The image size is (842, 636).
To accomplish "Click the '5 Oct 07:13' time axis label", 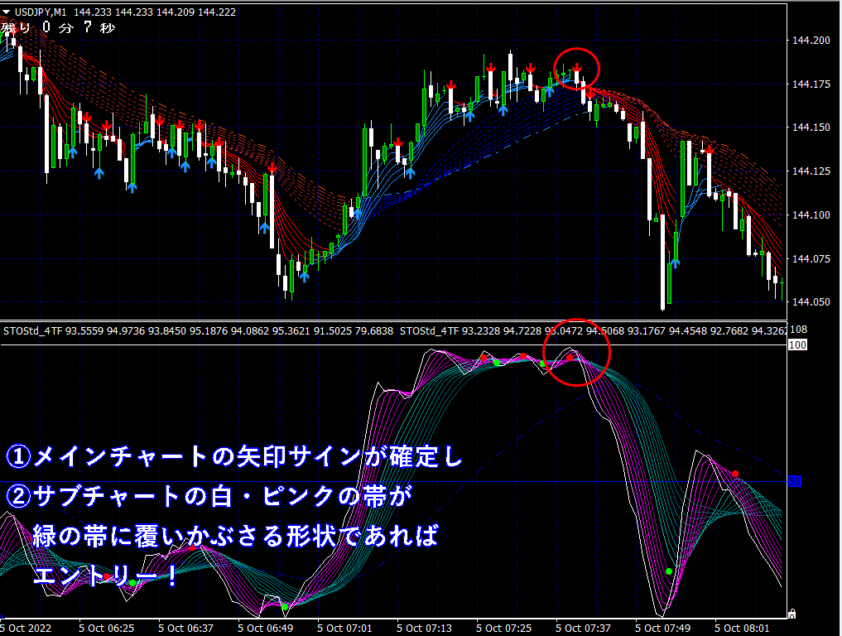I will click(x=424, y=628).
